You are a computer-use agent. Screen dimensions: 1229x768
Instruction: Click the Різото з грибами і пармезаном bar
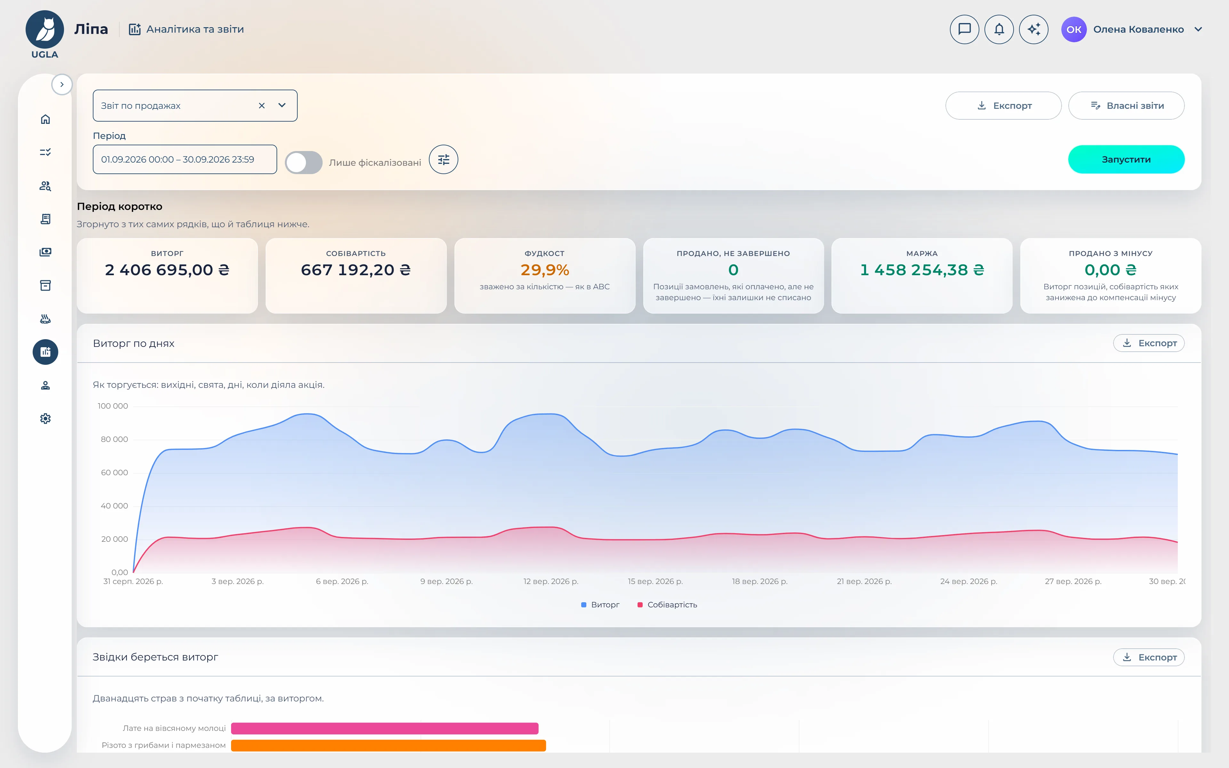[389, 746]
